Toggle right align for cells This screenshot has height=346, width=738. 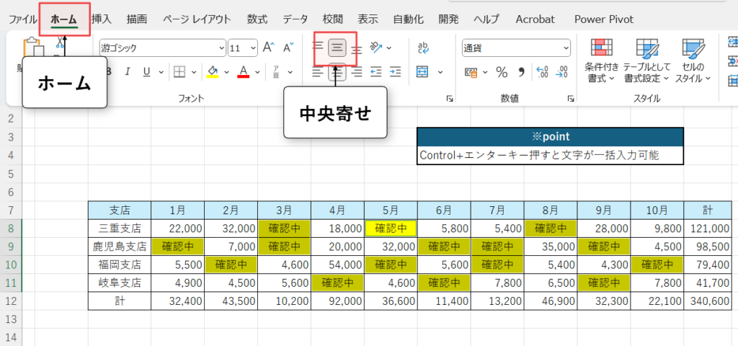(357, 72)
